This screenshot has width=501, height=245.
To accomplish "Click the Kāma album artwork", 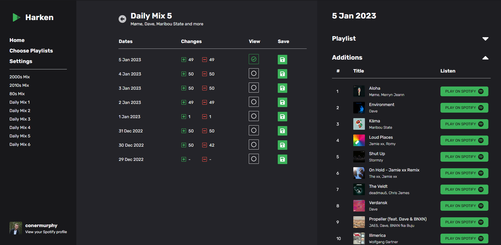I will point(359,124).
